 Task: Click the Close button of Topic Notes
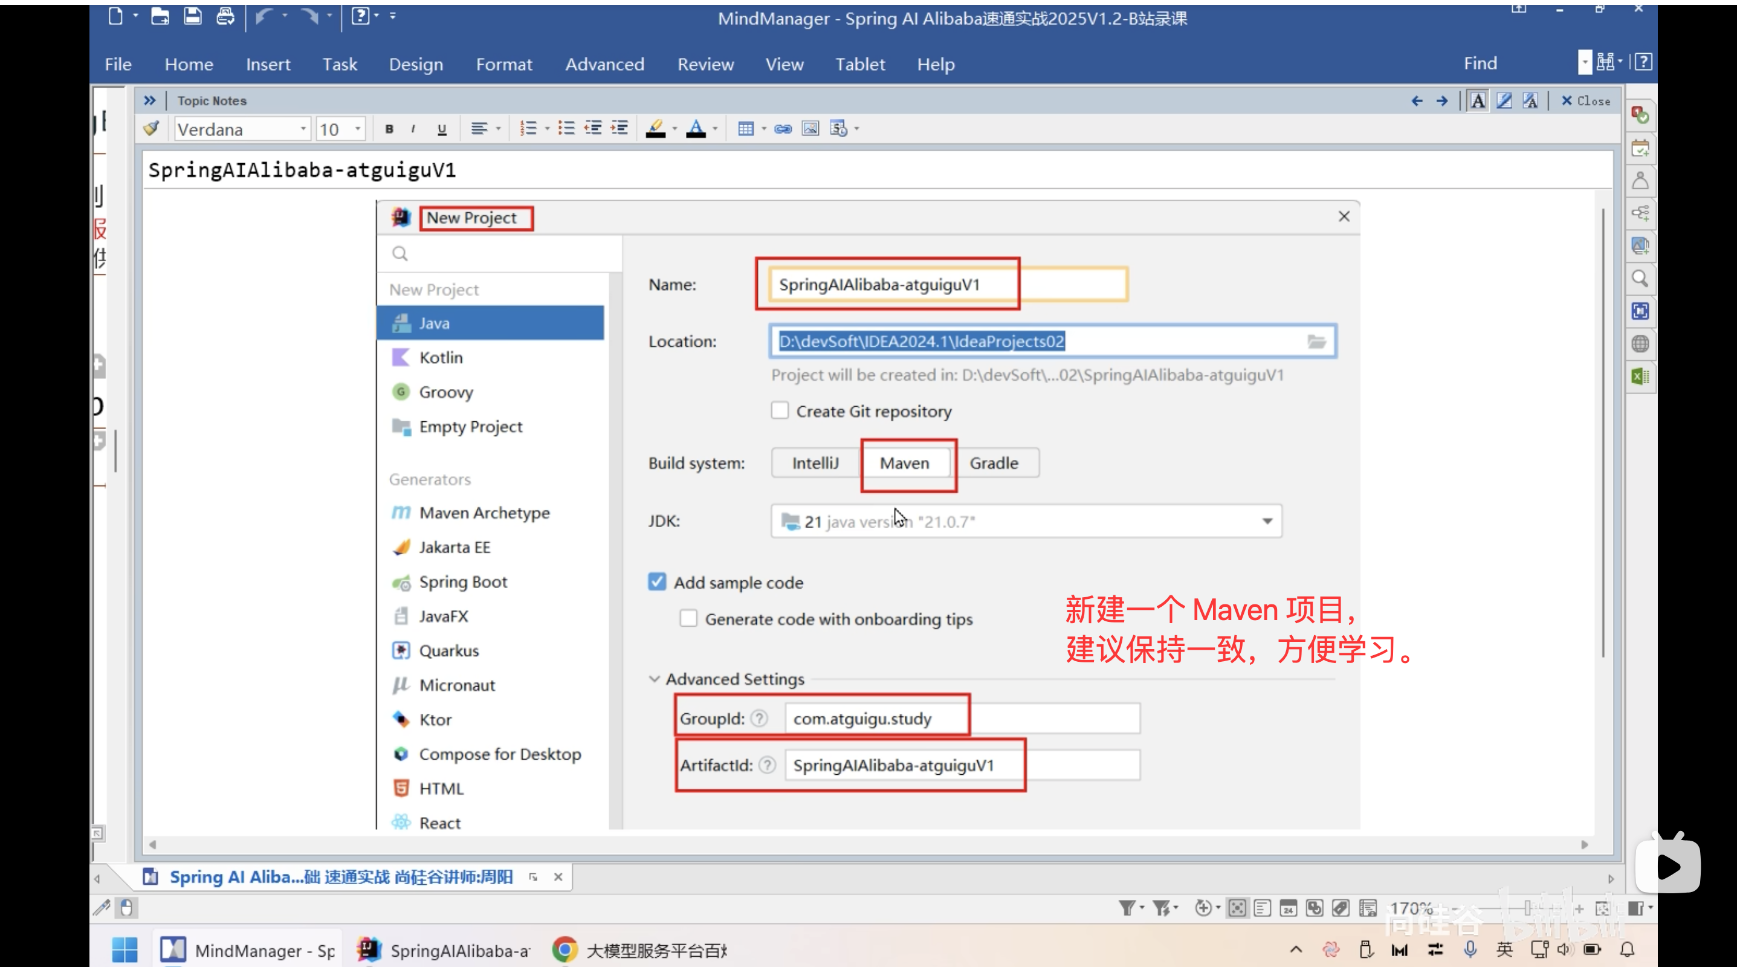(x=1585, y=100)
